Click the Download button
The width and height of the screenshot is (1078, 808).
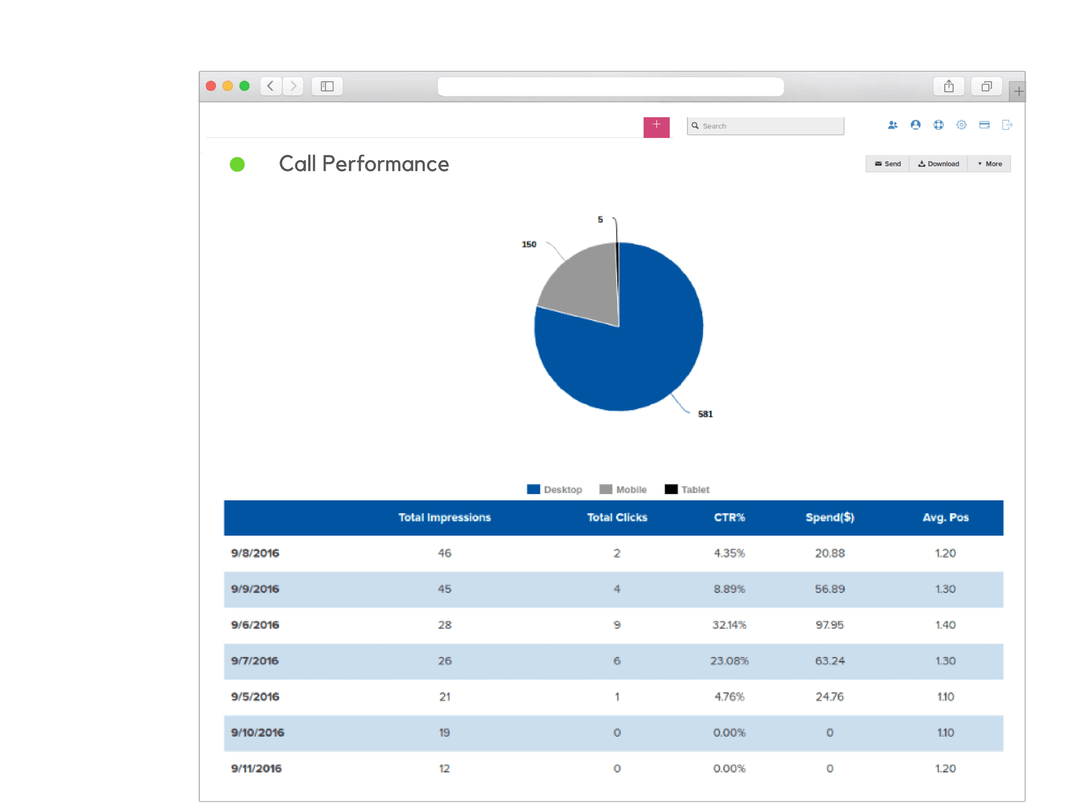tap(938, 163)
